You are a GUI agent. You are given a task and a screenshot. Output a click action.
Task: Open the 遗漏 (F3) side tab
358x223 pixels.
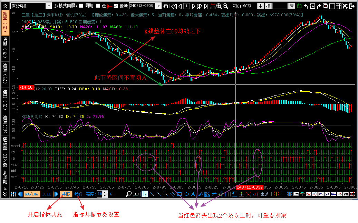click(5, 72)
